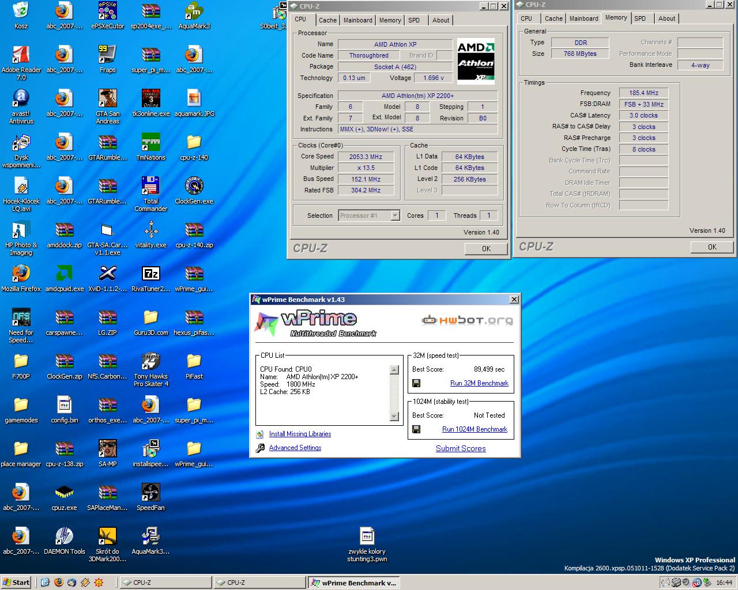Open the Windows Start menu
The image size is (738, 590).
17,583
